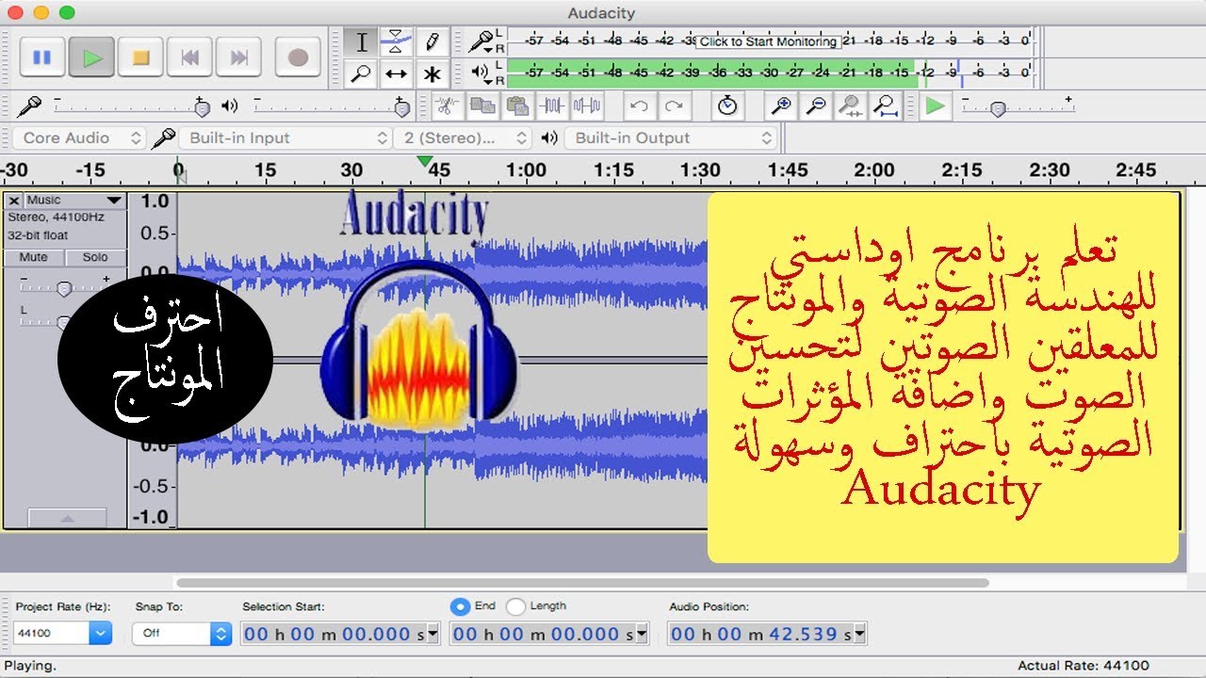
Task: Cut selection with the scissors icon
Action: [x=448, y=105]
